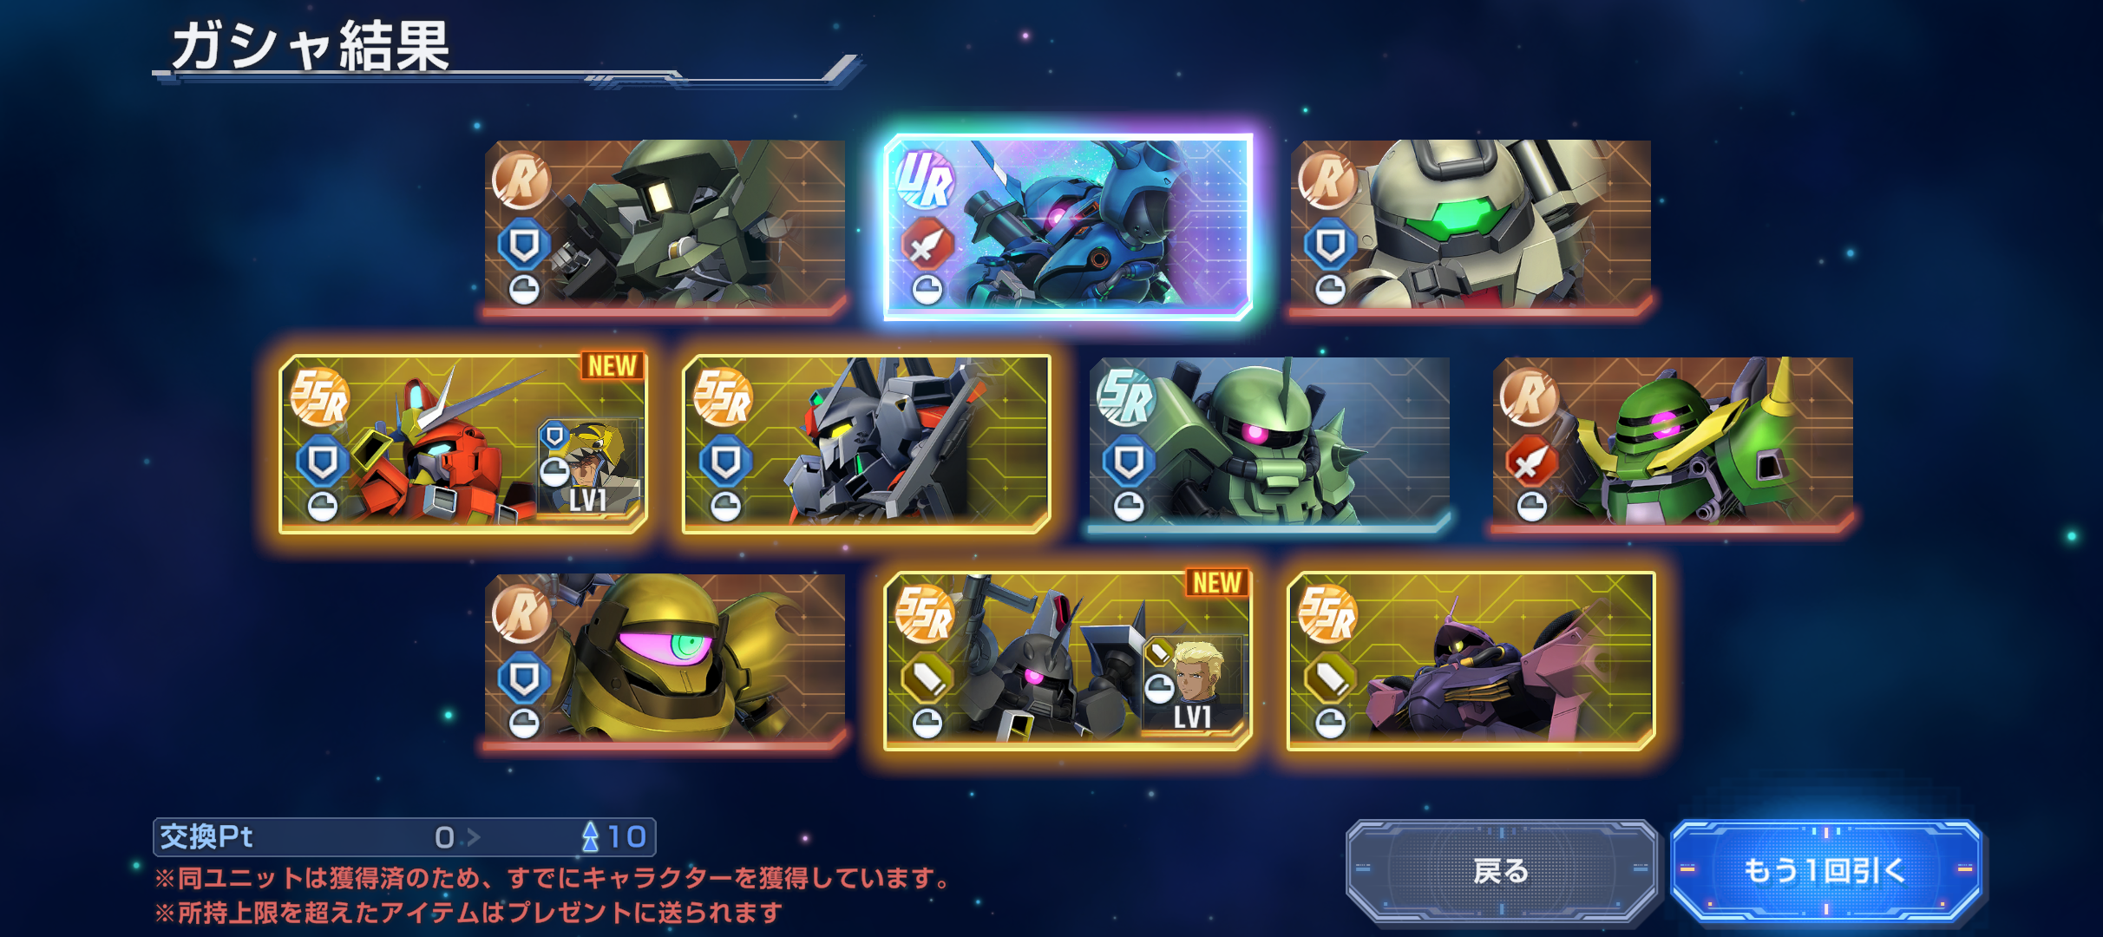Click the red sword attack-type icon on UR card
The image size is (2103, 937).
click(927, 246)
